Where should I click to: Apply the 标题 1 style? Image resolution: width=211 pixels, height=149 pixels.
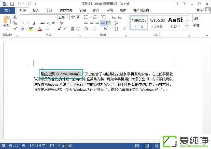click(x=175, y=23)
